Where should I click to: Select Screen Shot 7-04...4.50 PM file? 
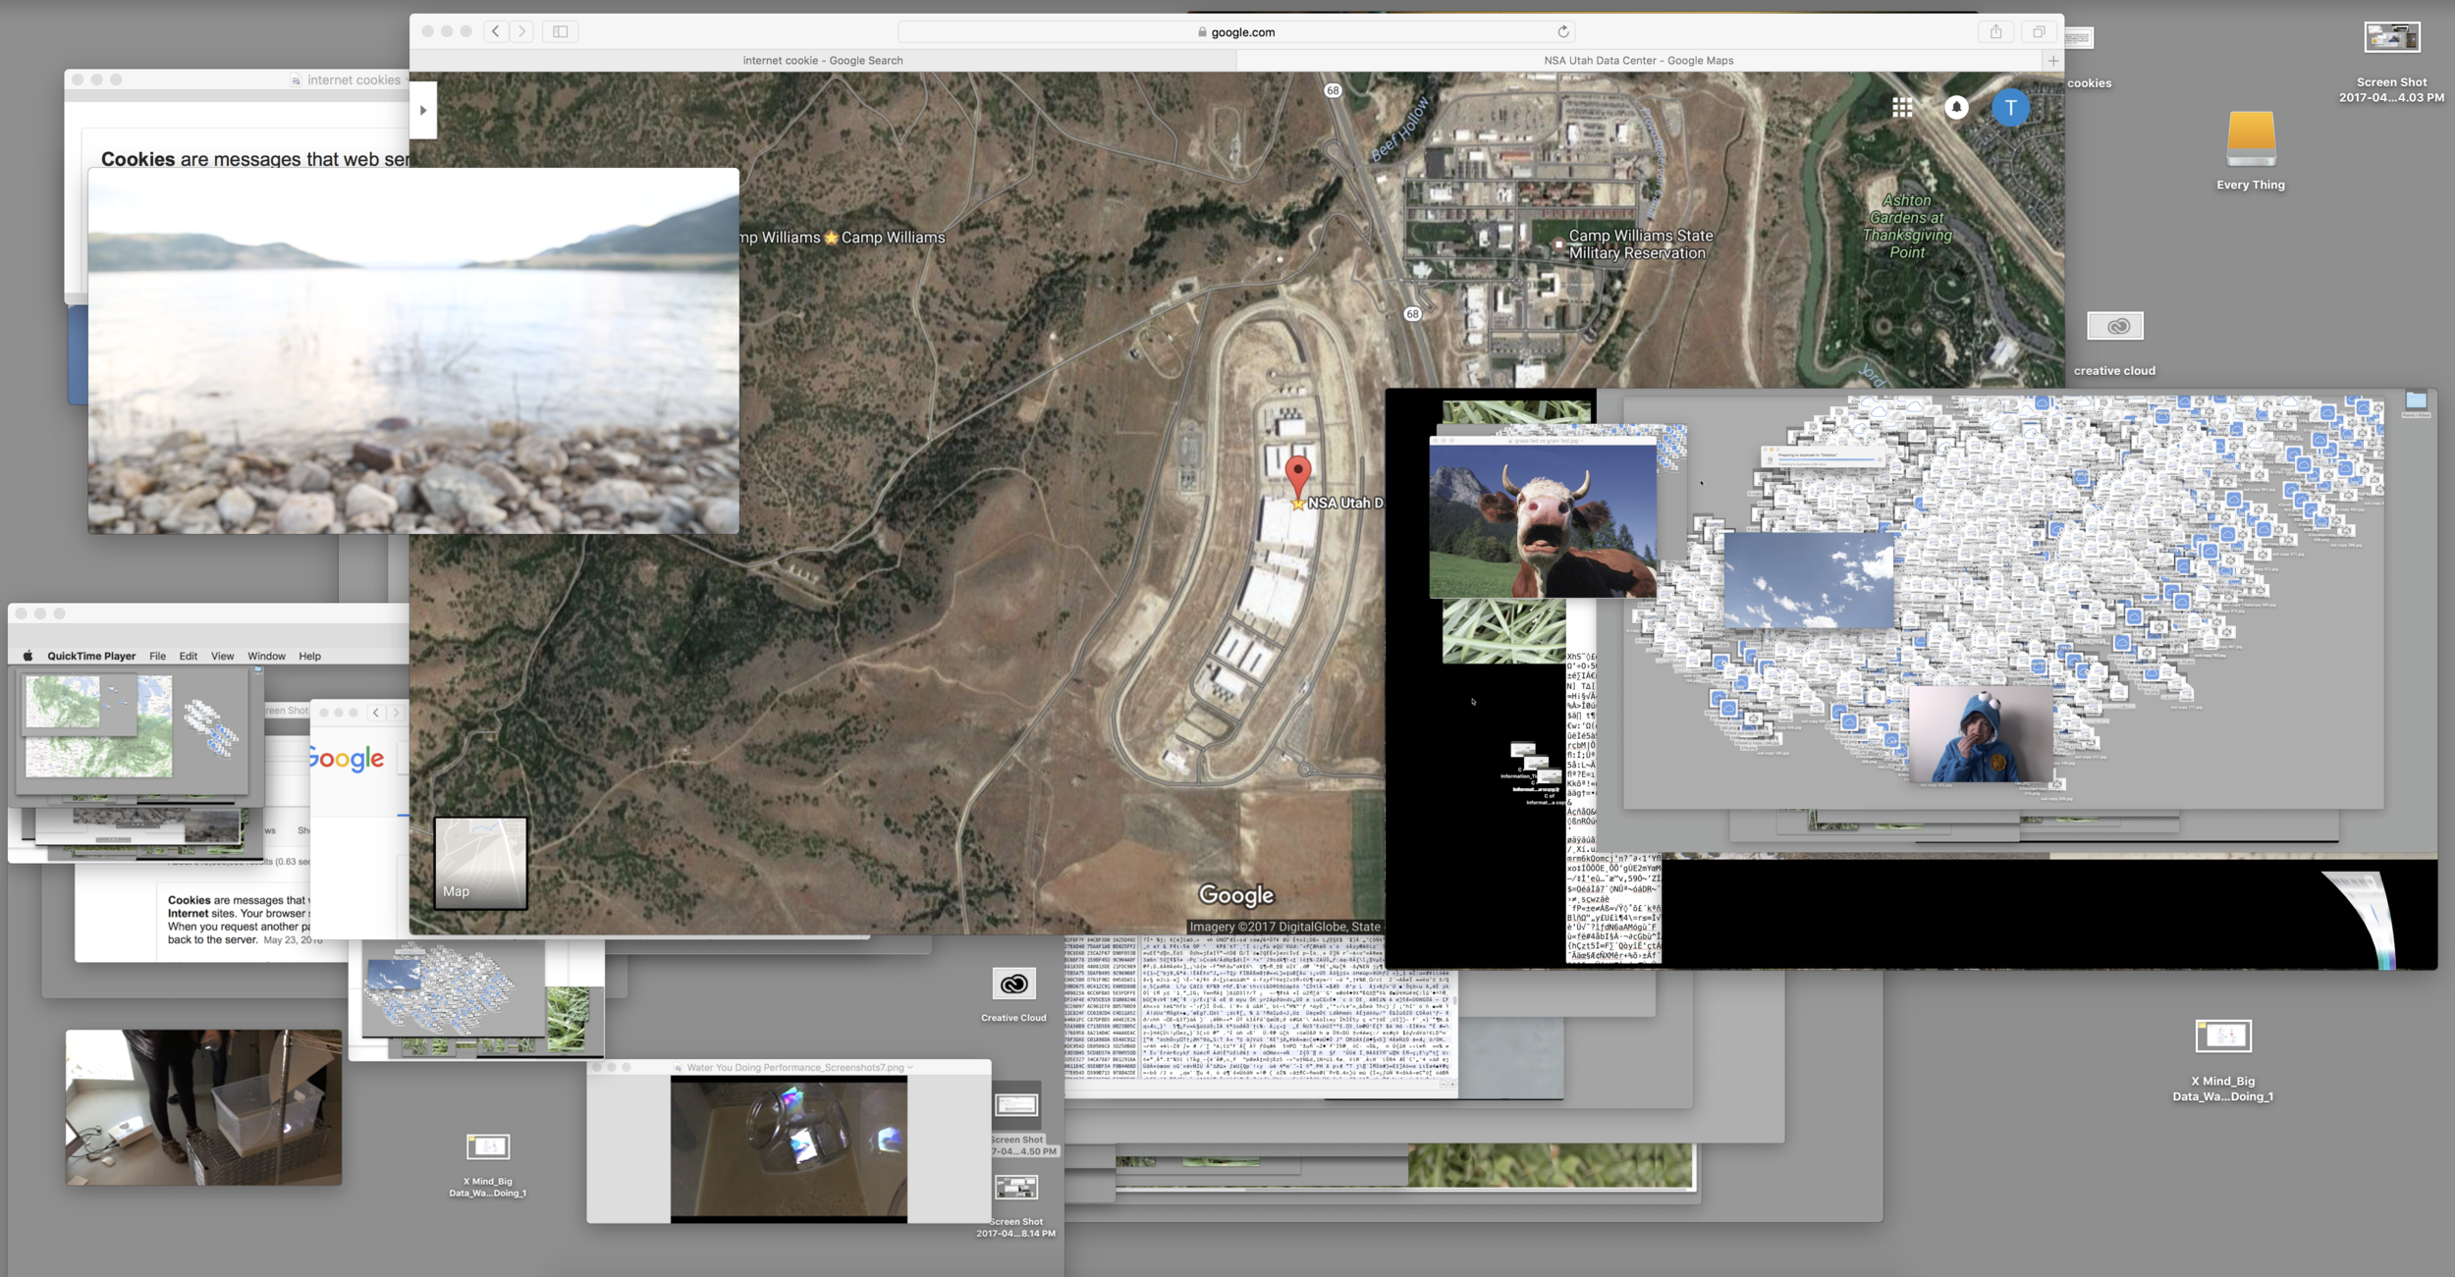pos(1016,1106)
